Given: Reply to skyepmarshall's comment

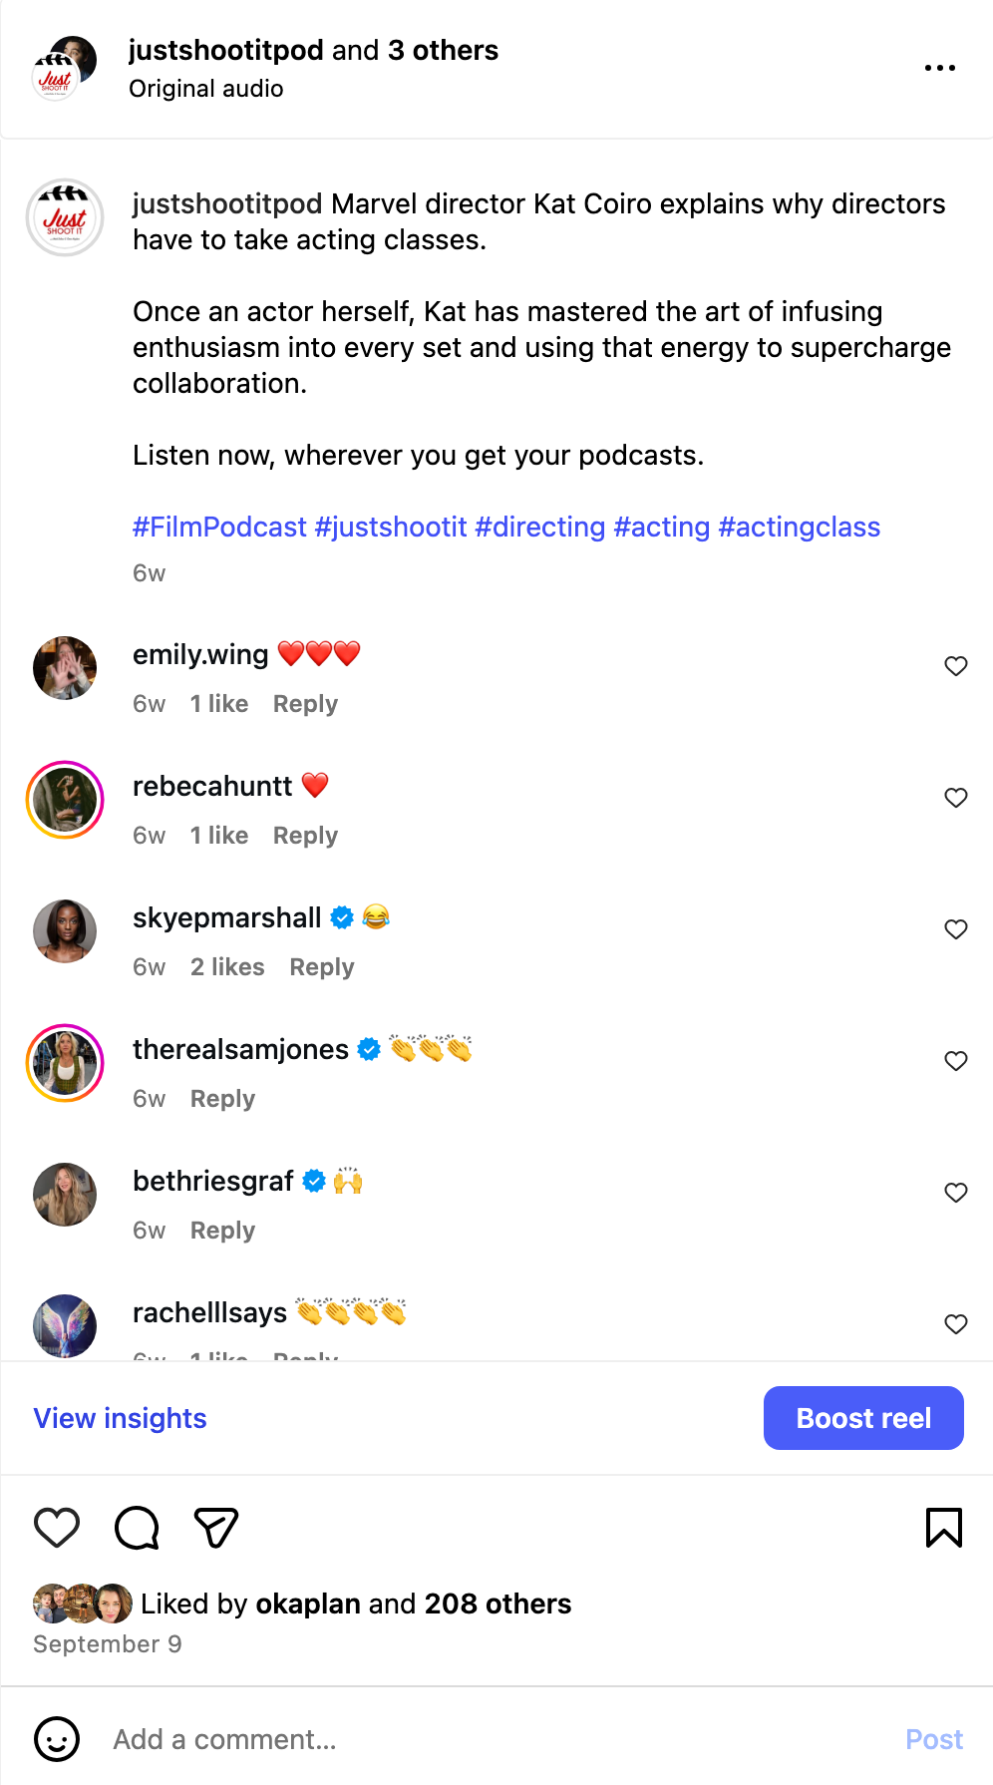Looking at the screenshot, I should click(321, 967).
